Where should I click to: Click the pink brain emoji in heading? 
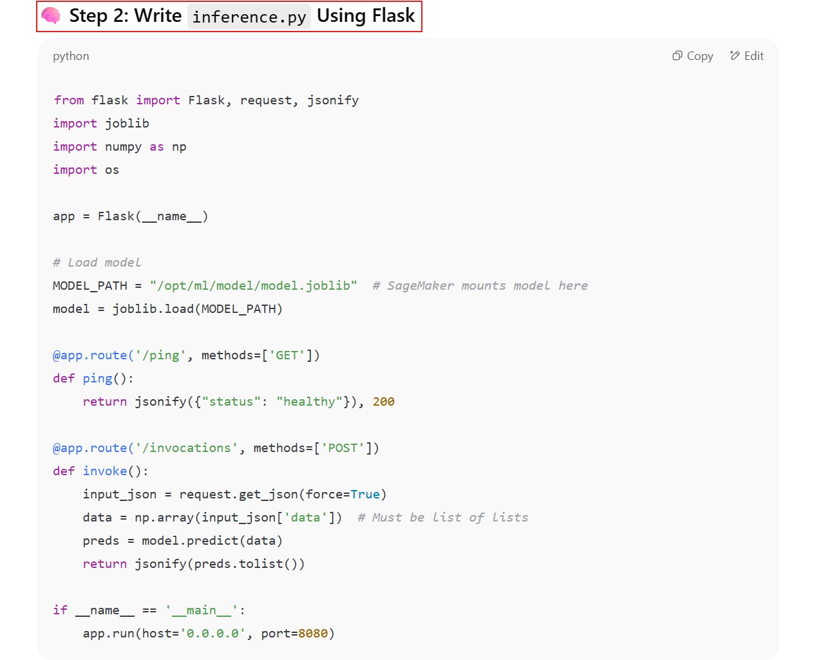click(x=51, y=16)
